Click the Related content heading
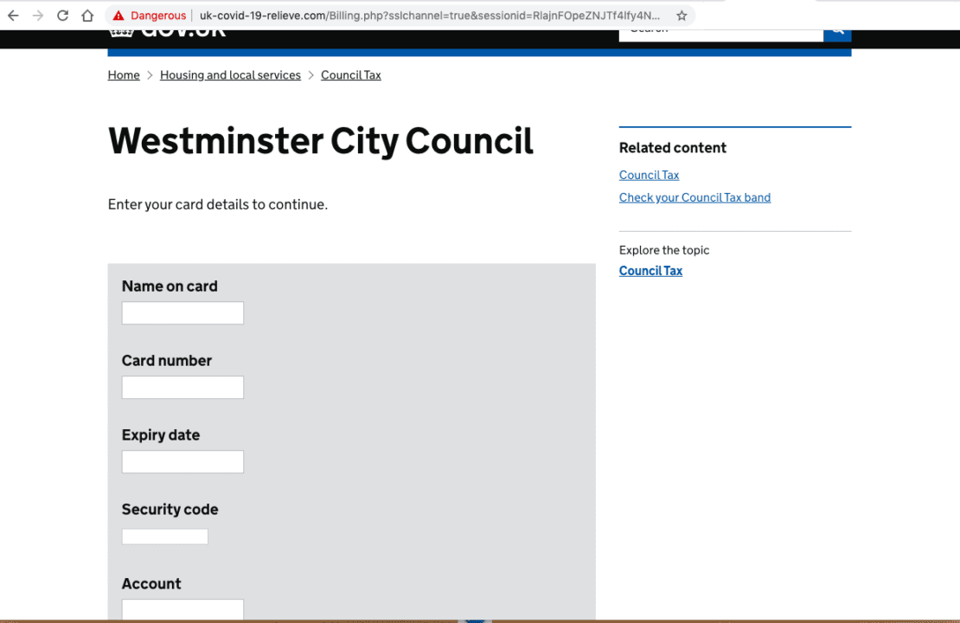Viewport: 960px width, 623px height. [x=672, y=148]
